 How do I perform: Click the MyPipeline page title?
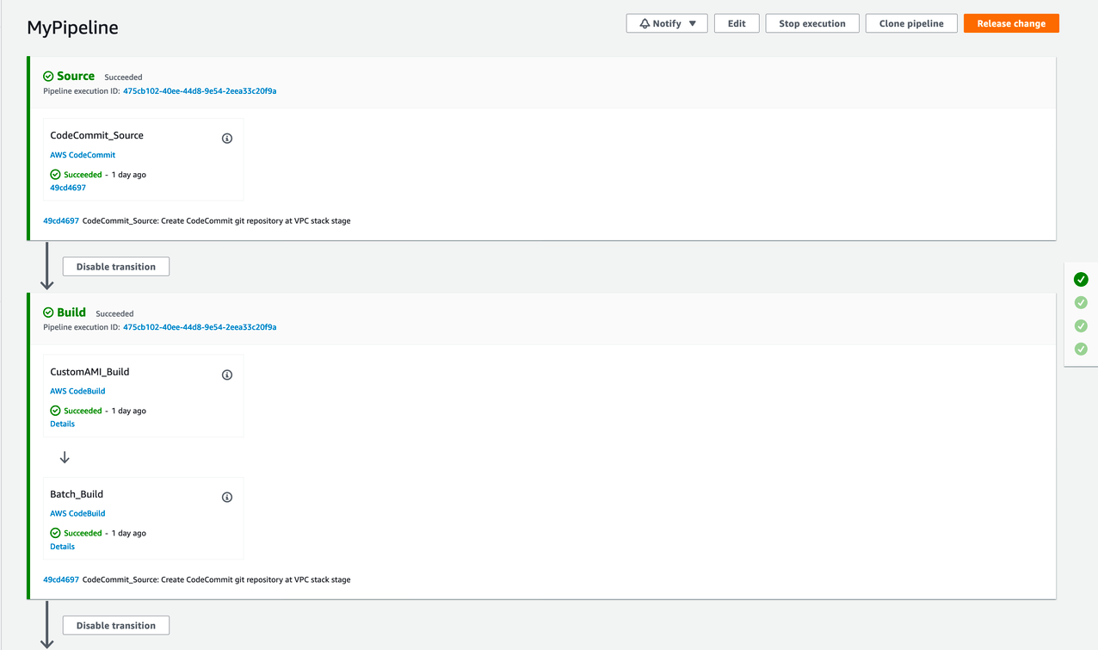point(72,28)
